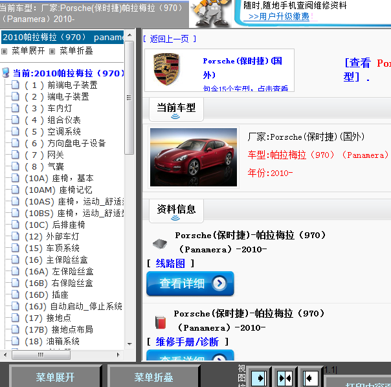Click the view expand-right arrow button
Image resolution: width=391 pixels, height=387 pixels.
[x=258, y=379]
